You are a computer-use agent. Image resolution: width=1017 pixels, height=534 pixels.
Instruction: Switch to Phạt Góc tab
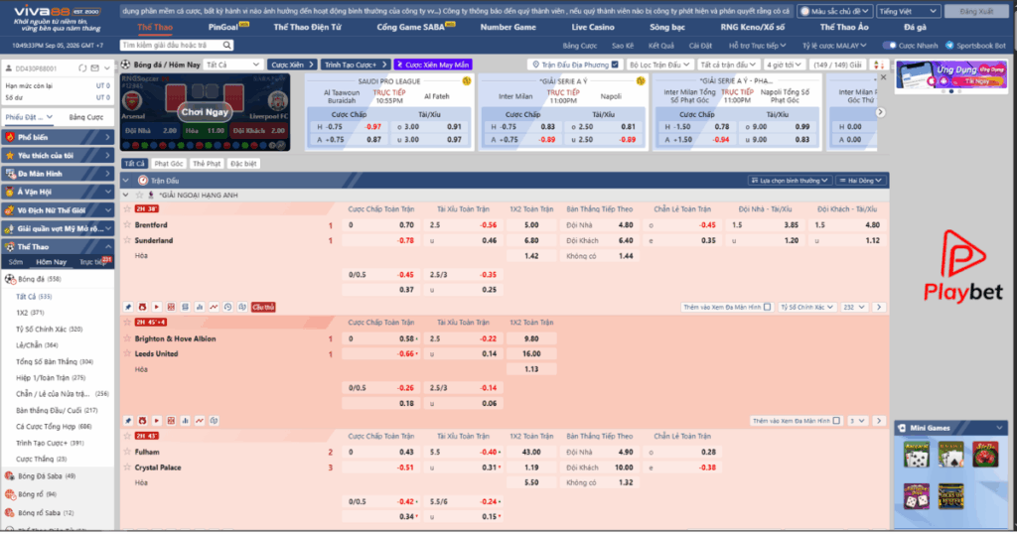tap(169, 164)
